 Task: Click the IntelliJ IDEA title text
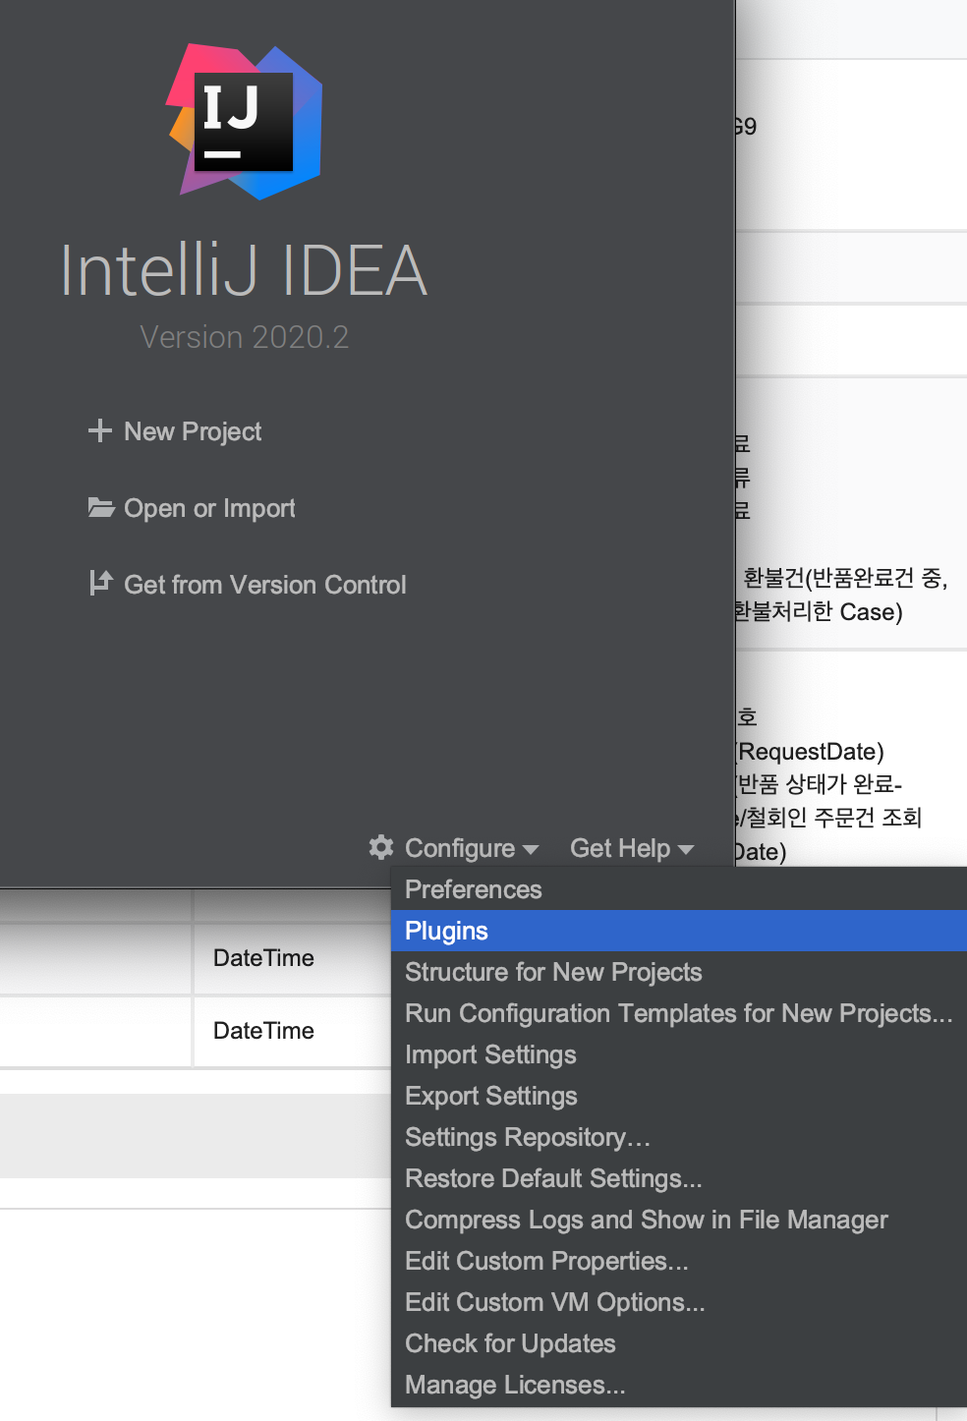tap(244, 270)
